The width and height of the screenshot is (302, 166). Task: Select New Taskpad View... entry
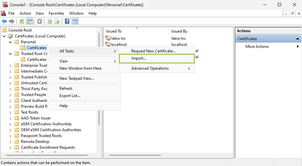[84, 78]
